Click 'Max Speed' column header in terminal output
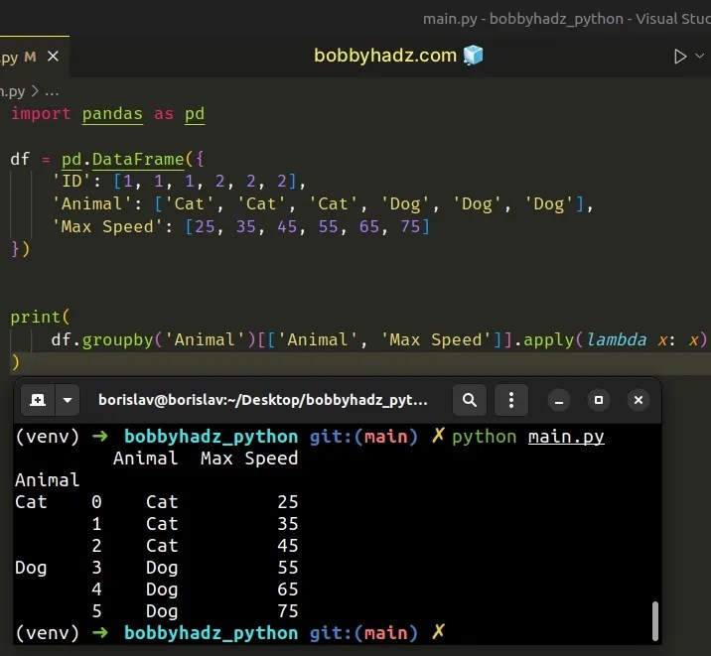This screenshot has height=656, width=711. pyautogui.click(x=249, y=459)
